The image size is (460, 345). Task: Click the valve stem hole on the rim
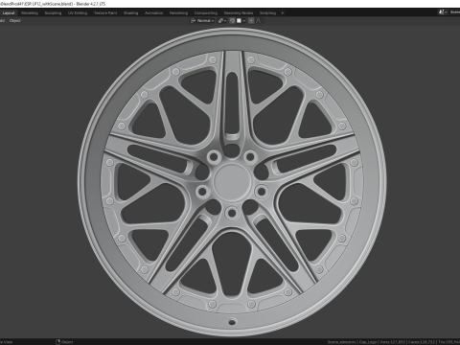pos(232,321)
